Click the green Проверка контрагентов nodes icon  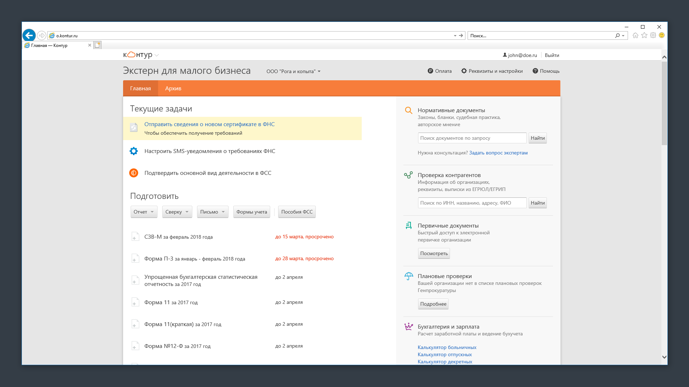coord(408,175)
